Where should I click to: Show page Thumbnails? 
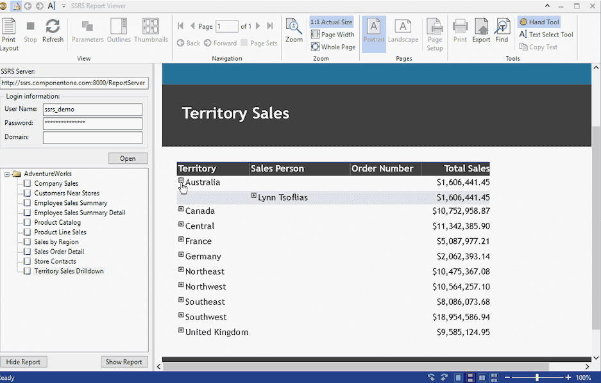[x=151, y=31]
